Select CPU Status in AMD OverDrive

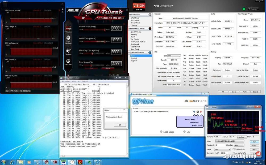pos(135,18)
